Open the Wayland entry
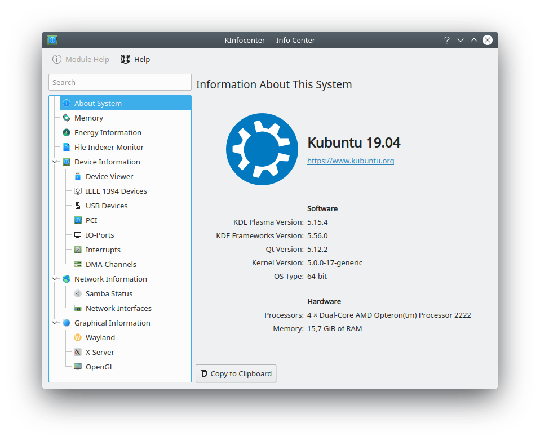Screen dimensions: 540x441 [131, 338]
